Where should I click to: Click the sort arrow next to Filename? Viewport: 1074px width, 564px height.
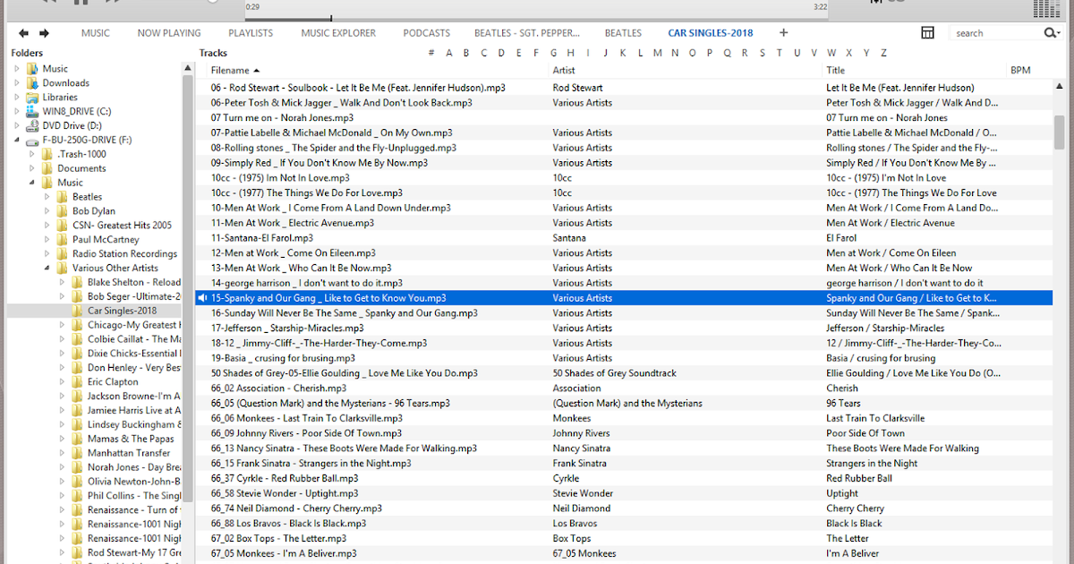[257, 71]
